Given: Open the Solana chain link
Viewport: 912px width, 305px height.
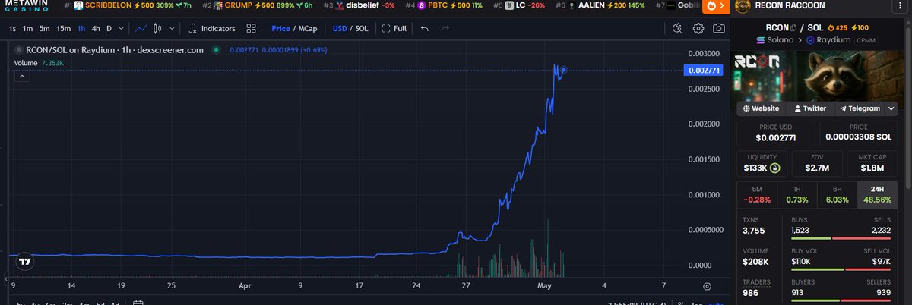Looking at the screenshot, I should [x=774, y=39].
